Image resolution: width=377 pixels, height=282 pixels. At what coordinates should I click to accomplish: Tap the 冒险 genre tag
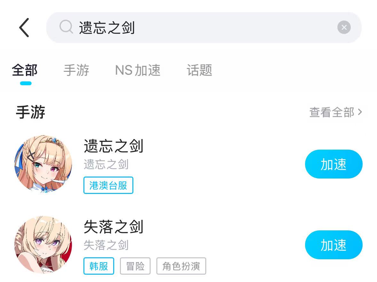pyautogui.click(x=135, y=266)
